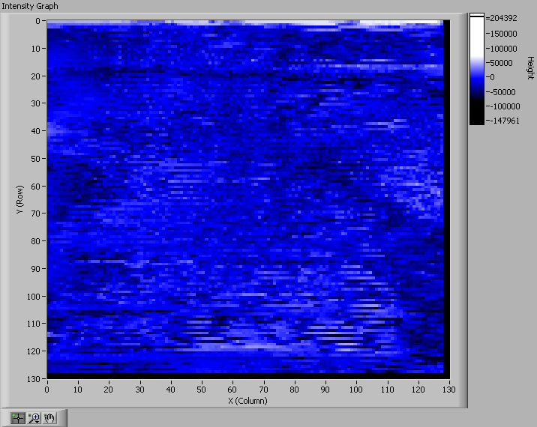Click the Y axis tick label 20
Viewport: 537px width, 427px height.
coord(36,76)
